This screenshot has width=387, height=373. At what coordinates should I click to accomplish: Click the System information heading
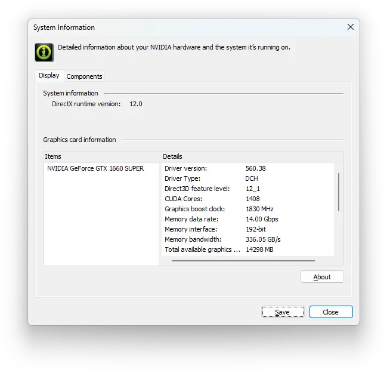(x=70, y=93)
